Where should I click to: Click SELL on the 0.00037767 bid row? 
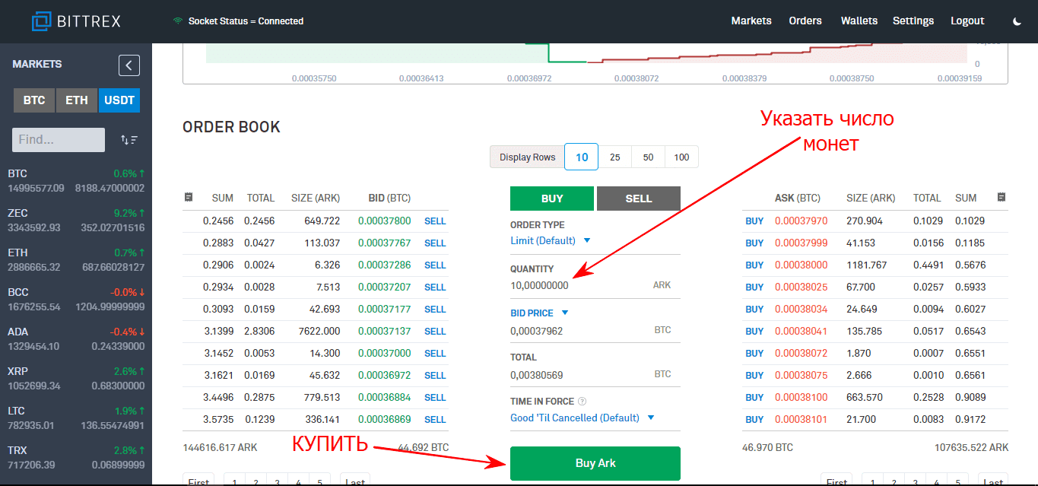(435, 243)
